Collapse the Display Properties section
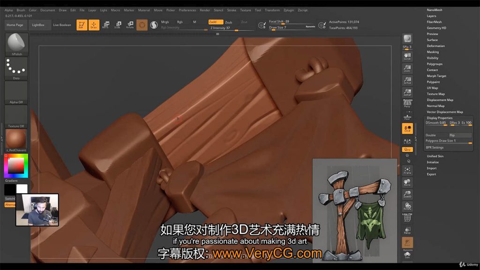The height and width of the screenshot is (270, 480). tap(439, 118)
